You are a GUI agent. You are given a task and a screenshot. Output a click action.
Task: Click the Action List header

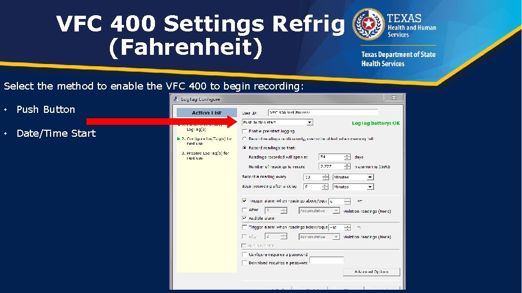(207, 113)
